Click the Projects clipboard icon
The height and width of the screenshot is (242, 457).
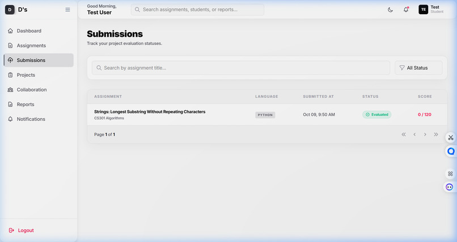pos(11,75)
